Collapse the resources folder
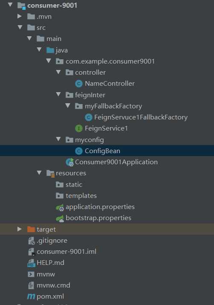 pos(39,172)
